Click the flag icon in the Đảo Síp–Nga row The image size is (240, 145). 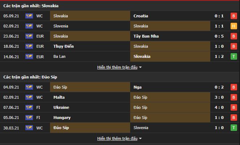pos(29,87)
